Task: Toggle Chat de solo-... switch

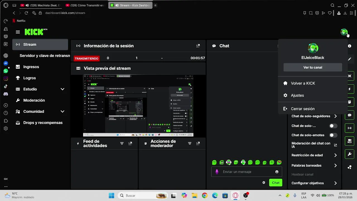Action: [x=333, y=126]
